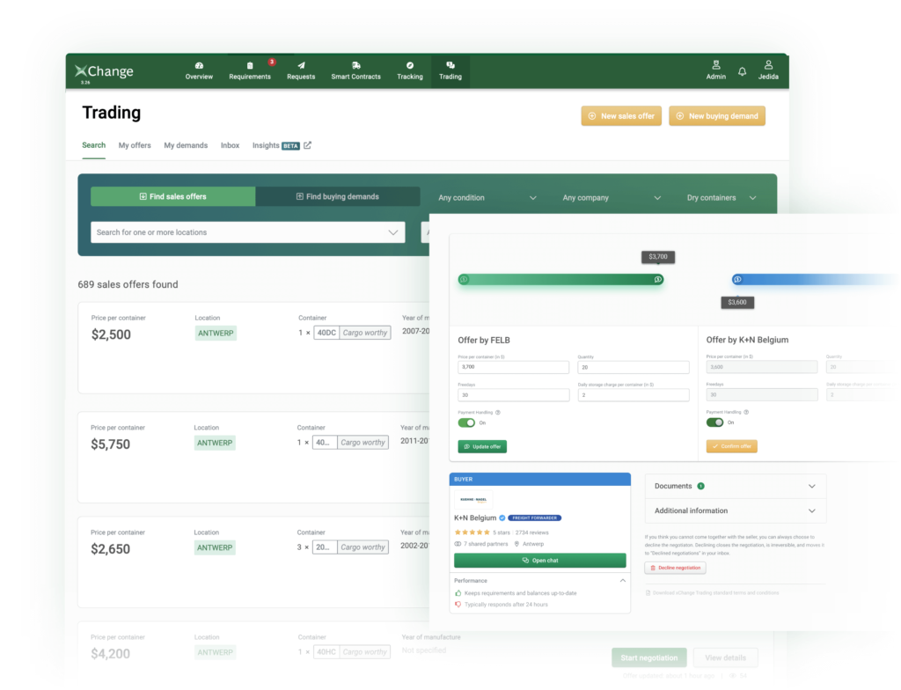901x690 pixels.
Task: Switch to the Inbox tab
Action: pyautogui.click(x=230, y=145)
